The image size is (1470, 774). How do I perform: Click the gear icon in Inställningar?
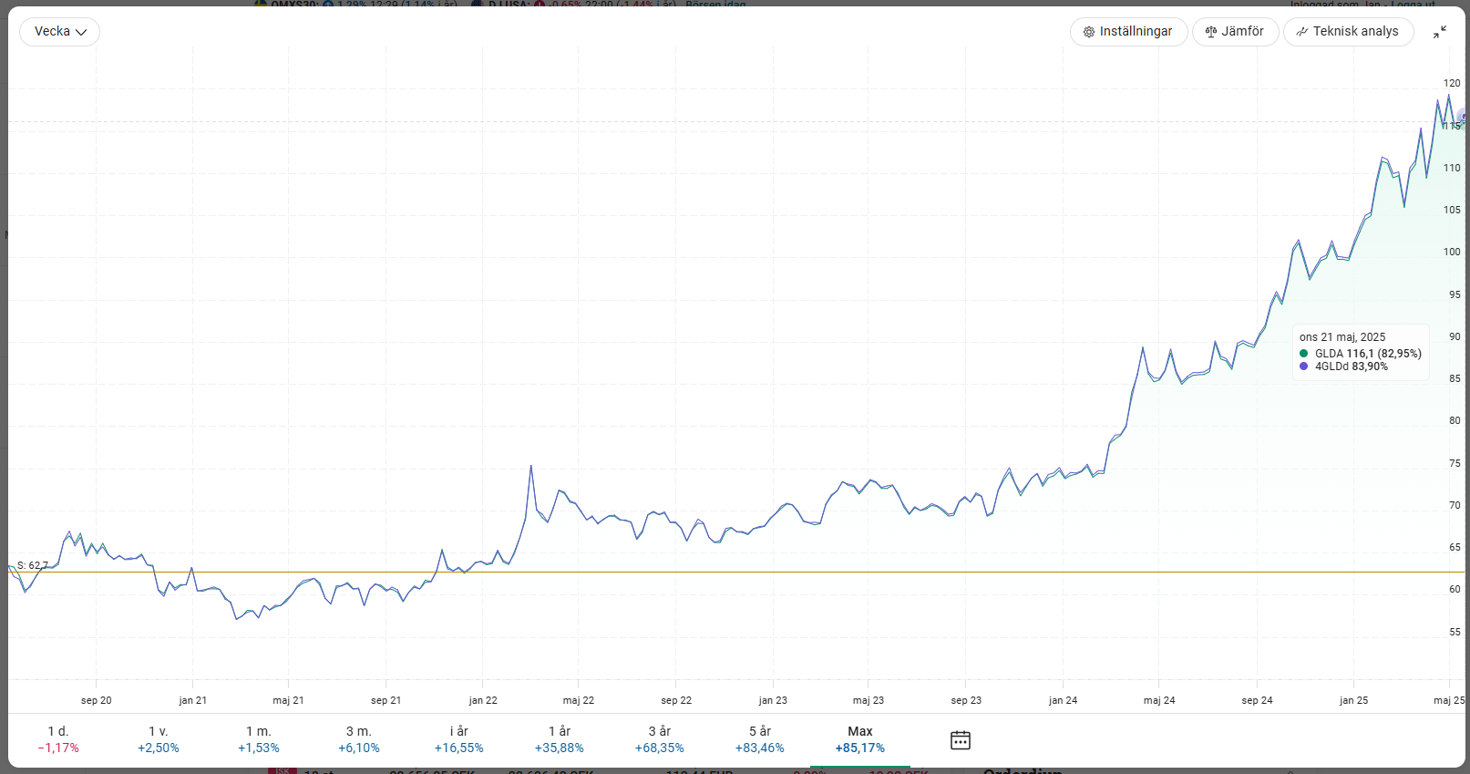(1089, 32)
